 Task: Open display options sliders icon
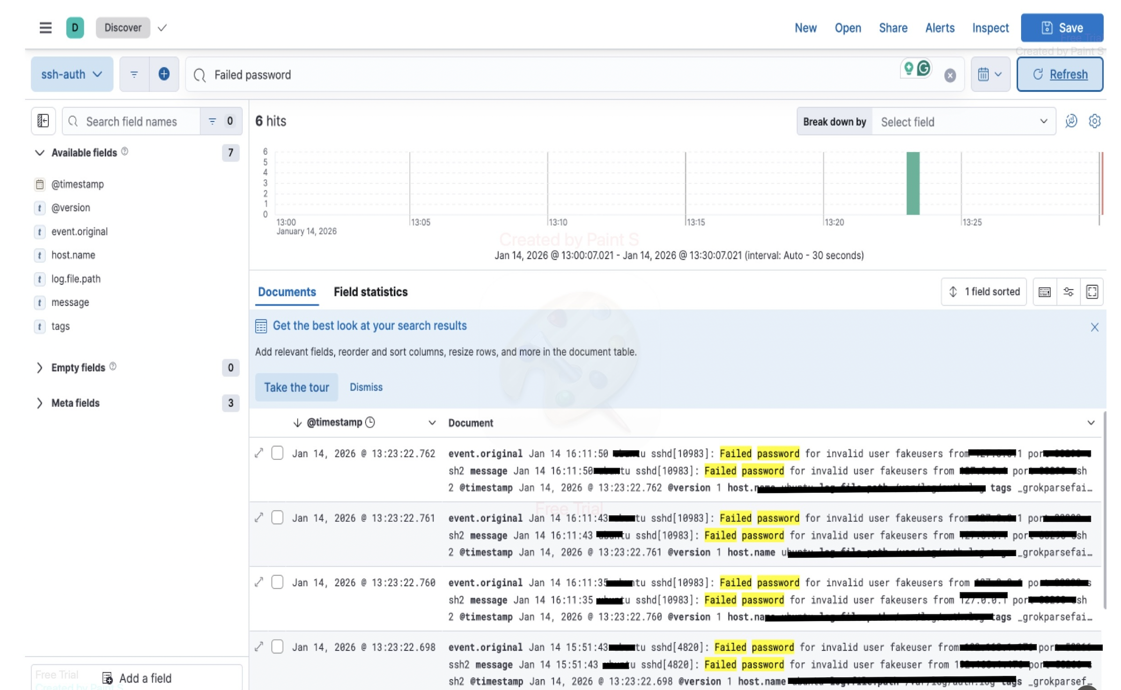pos(1068,292)
